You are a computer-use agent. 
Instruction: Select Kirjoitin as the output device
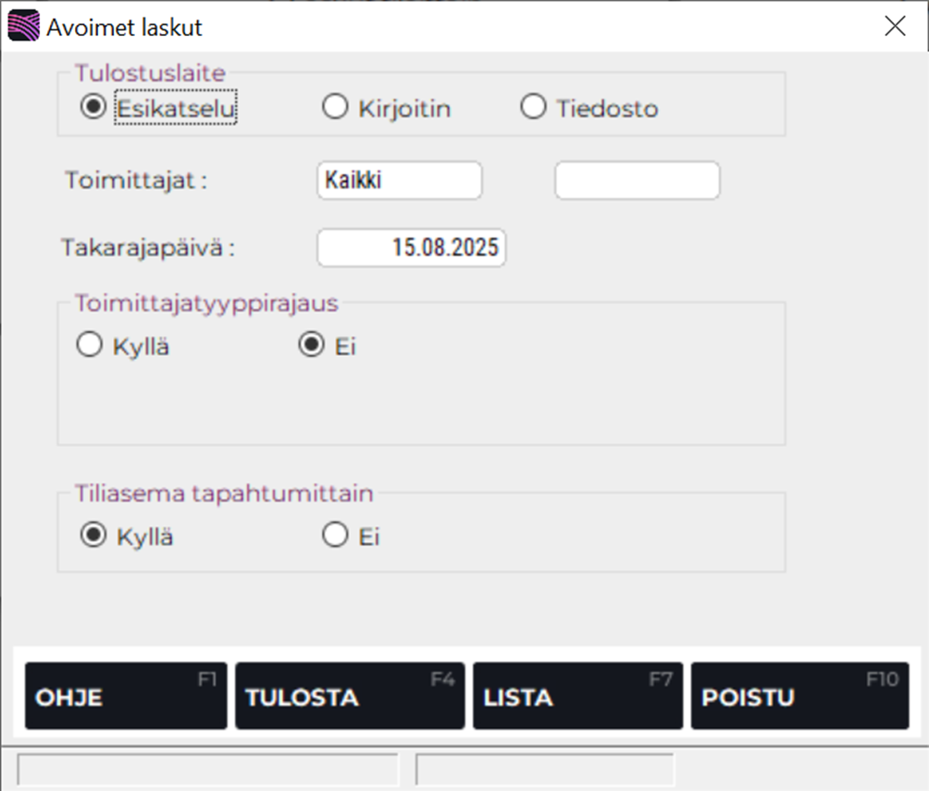pyautogui.click(x=335, y=106)
